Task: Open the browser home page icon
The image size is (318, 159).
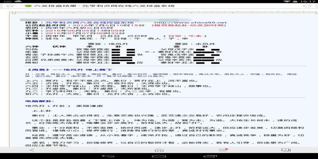Action: (159, 150)
